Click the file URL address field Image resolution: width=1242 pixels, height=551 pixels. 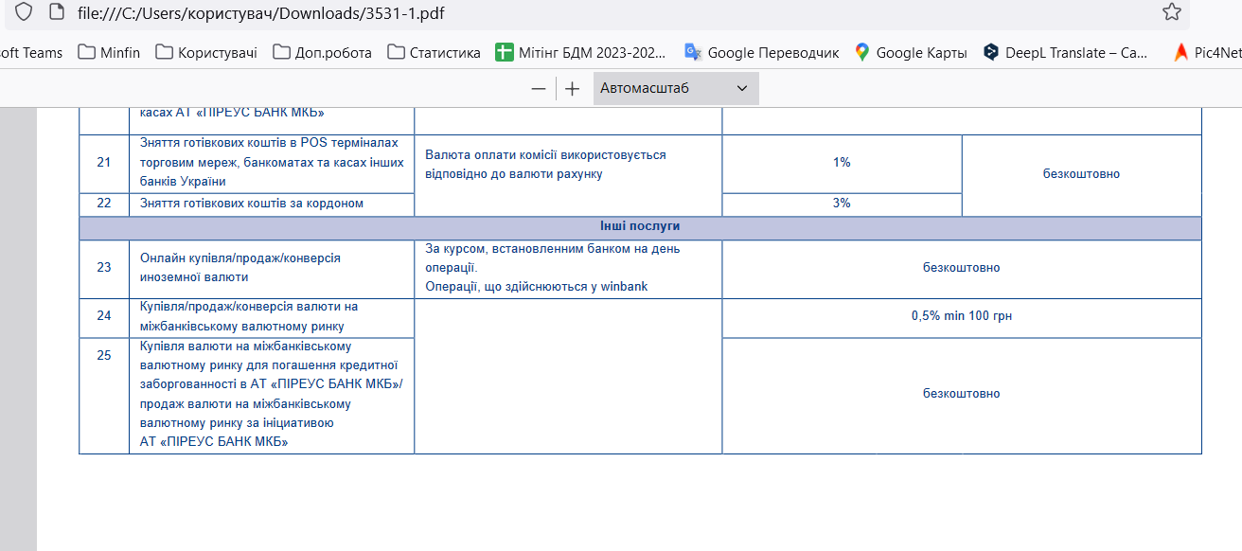(x=606, y=12)
